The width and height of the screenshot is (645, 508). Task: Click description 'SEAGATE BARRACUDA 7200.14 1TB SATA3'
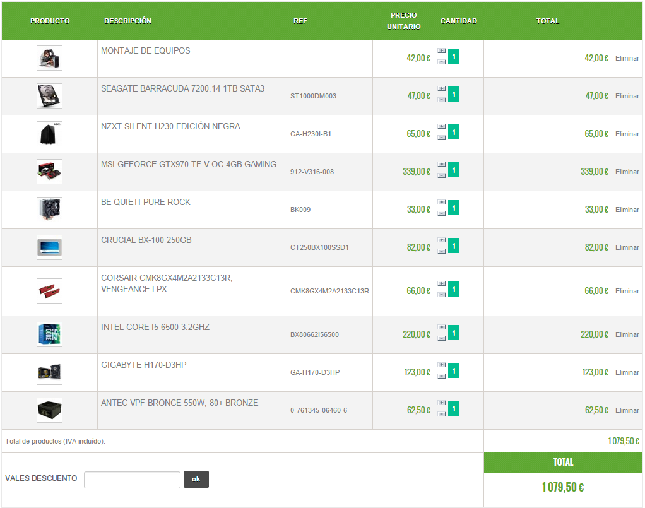pyautogui.click(x=182, y=88)
